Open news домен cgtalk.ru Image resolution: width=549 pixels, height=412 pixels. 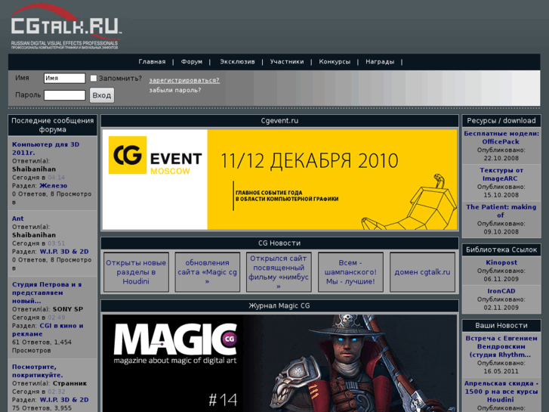pyautogui.click(x=422, y=272)
